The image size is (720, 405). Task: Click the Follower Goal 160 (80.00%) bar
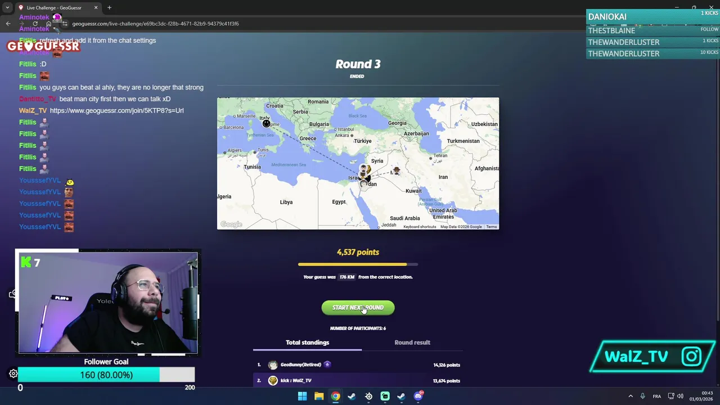click(106, 375)
